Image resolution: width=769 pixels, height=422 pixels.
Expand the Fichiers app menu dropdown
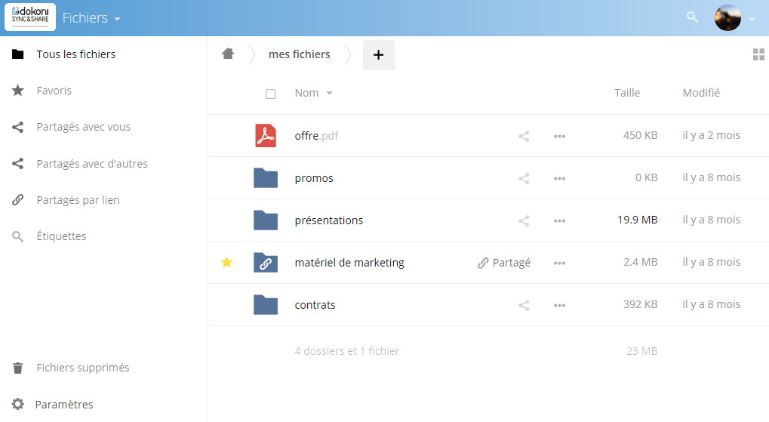(91, 18)
